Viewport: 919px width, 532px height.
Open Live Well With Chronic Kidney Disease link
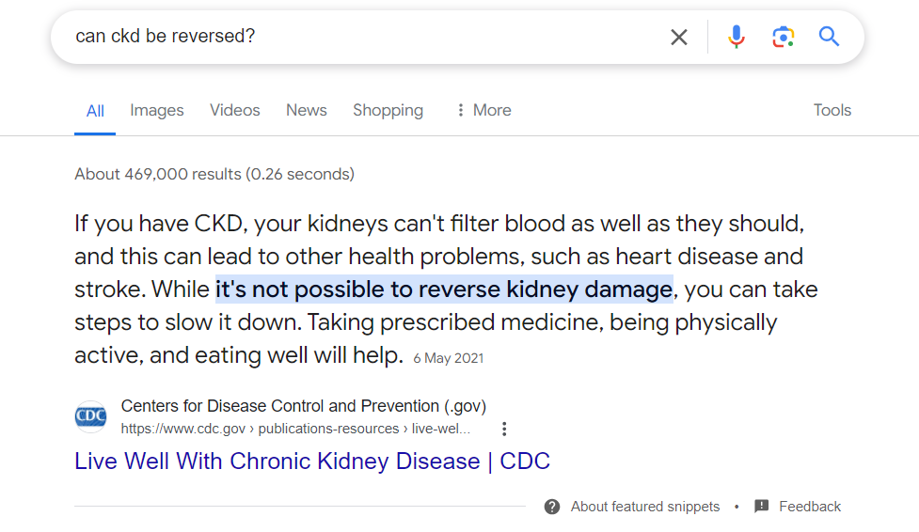(x=312, y=462)
